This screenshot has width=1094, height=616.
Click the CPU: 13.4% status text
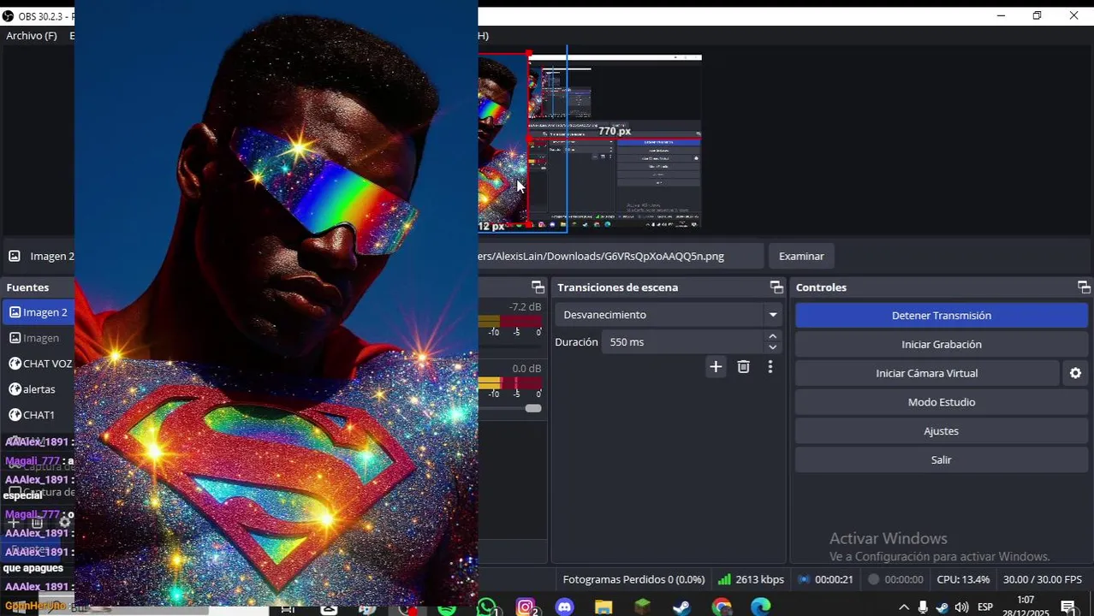(963, 580)
